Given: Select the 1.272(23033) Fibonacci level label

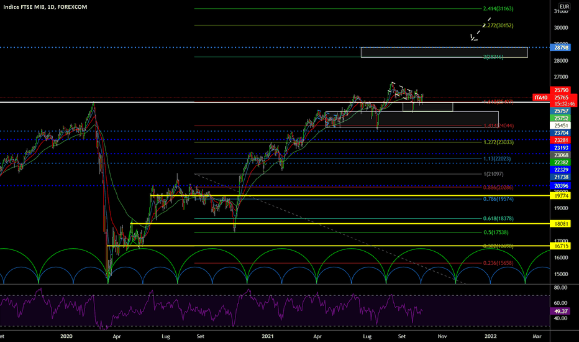Looking at the screenshot, I should (x=498, y=142).
